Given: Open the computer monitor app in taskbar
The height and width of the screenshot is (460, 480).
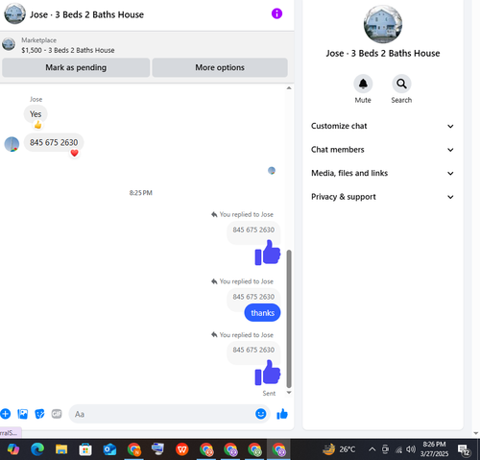Looking at the screenshot, I should 157,448.
